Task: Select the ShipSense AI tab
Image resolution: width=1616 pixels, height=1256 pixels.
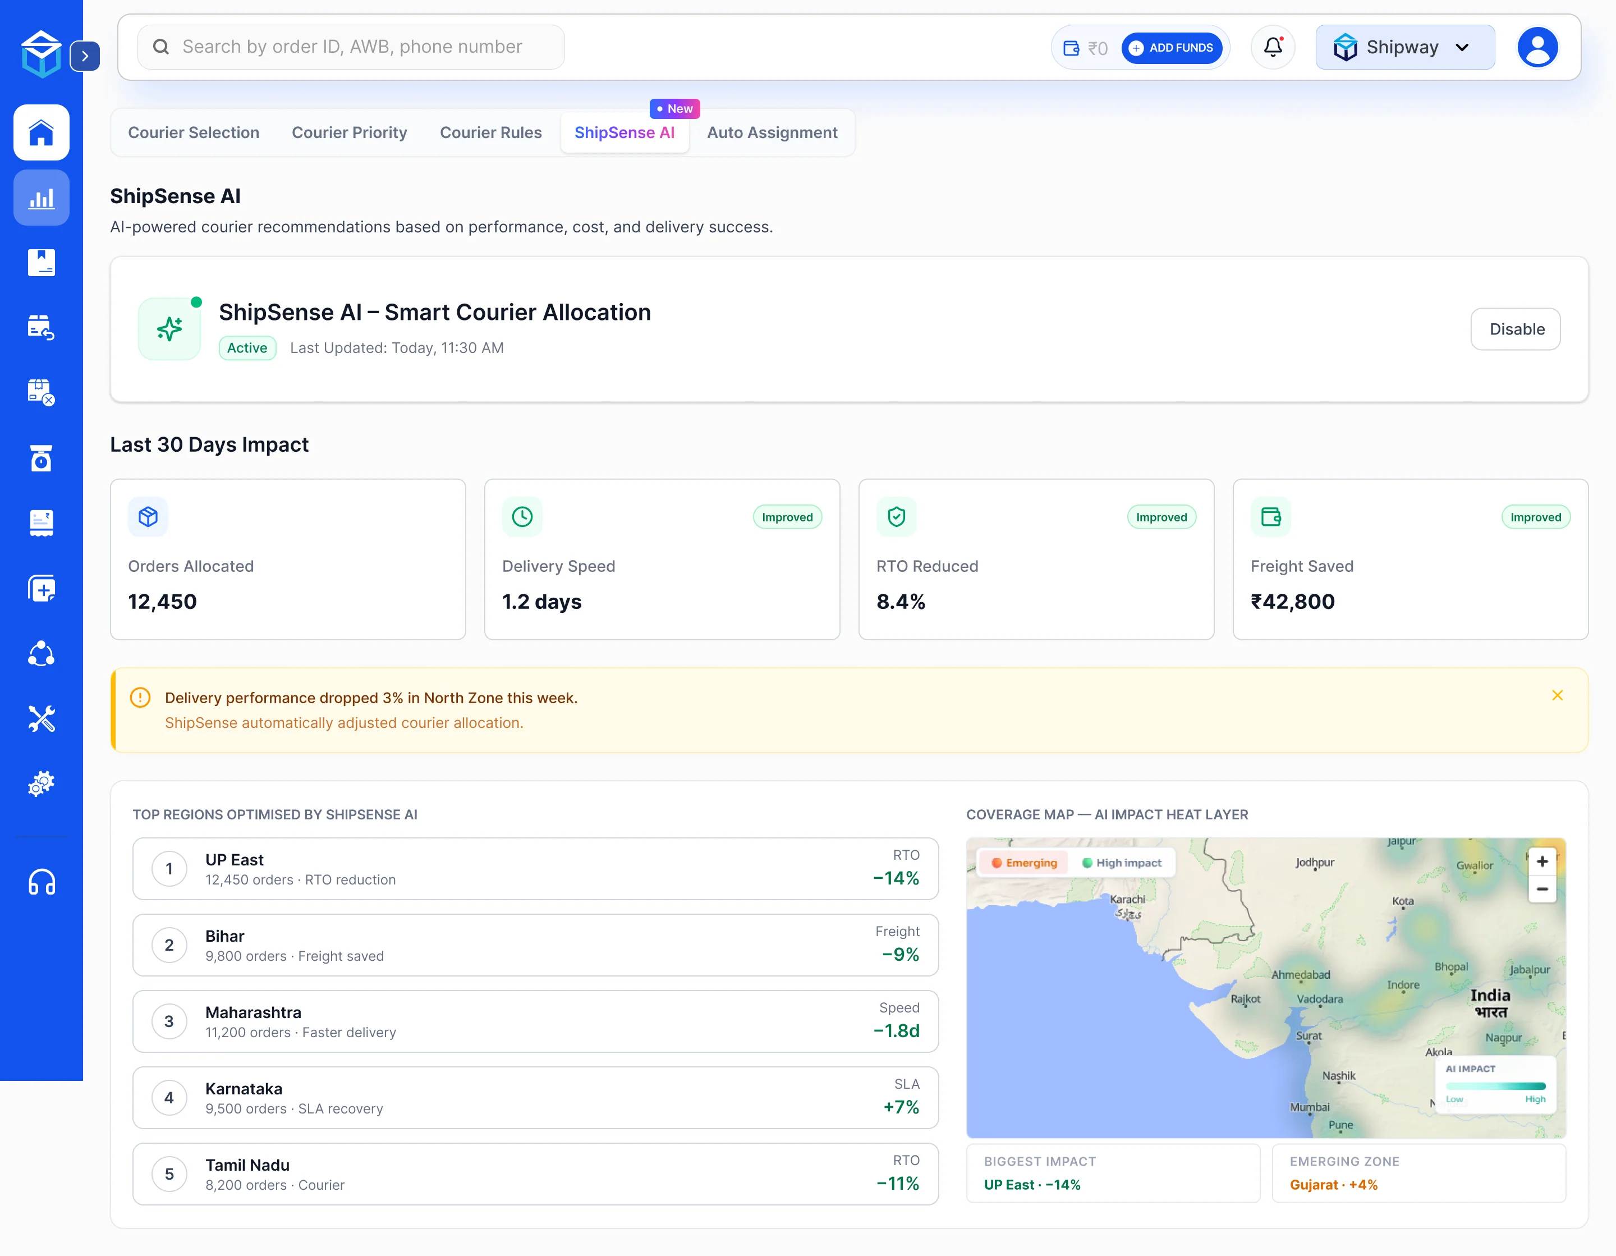Action: point(625,132)
